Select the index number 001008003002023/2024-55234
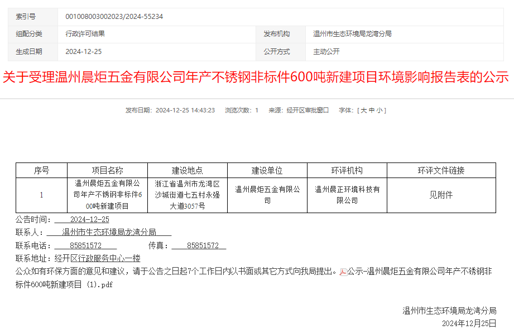The width and height of the screenshot is (514, 330). [114, 17]
